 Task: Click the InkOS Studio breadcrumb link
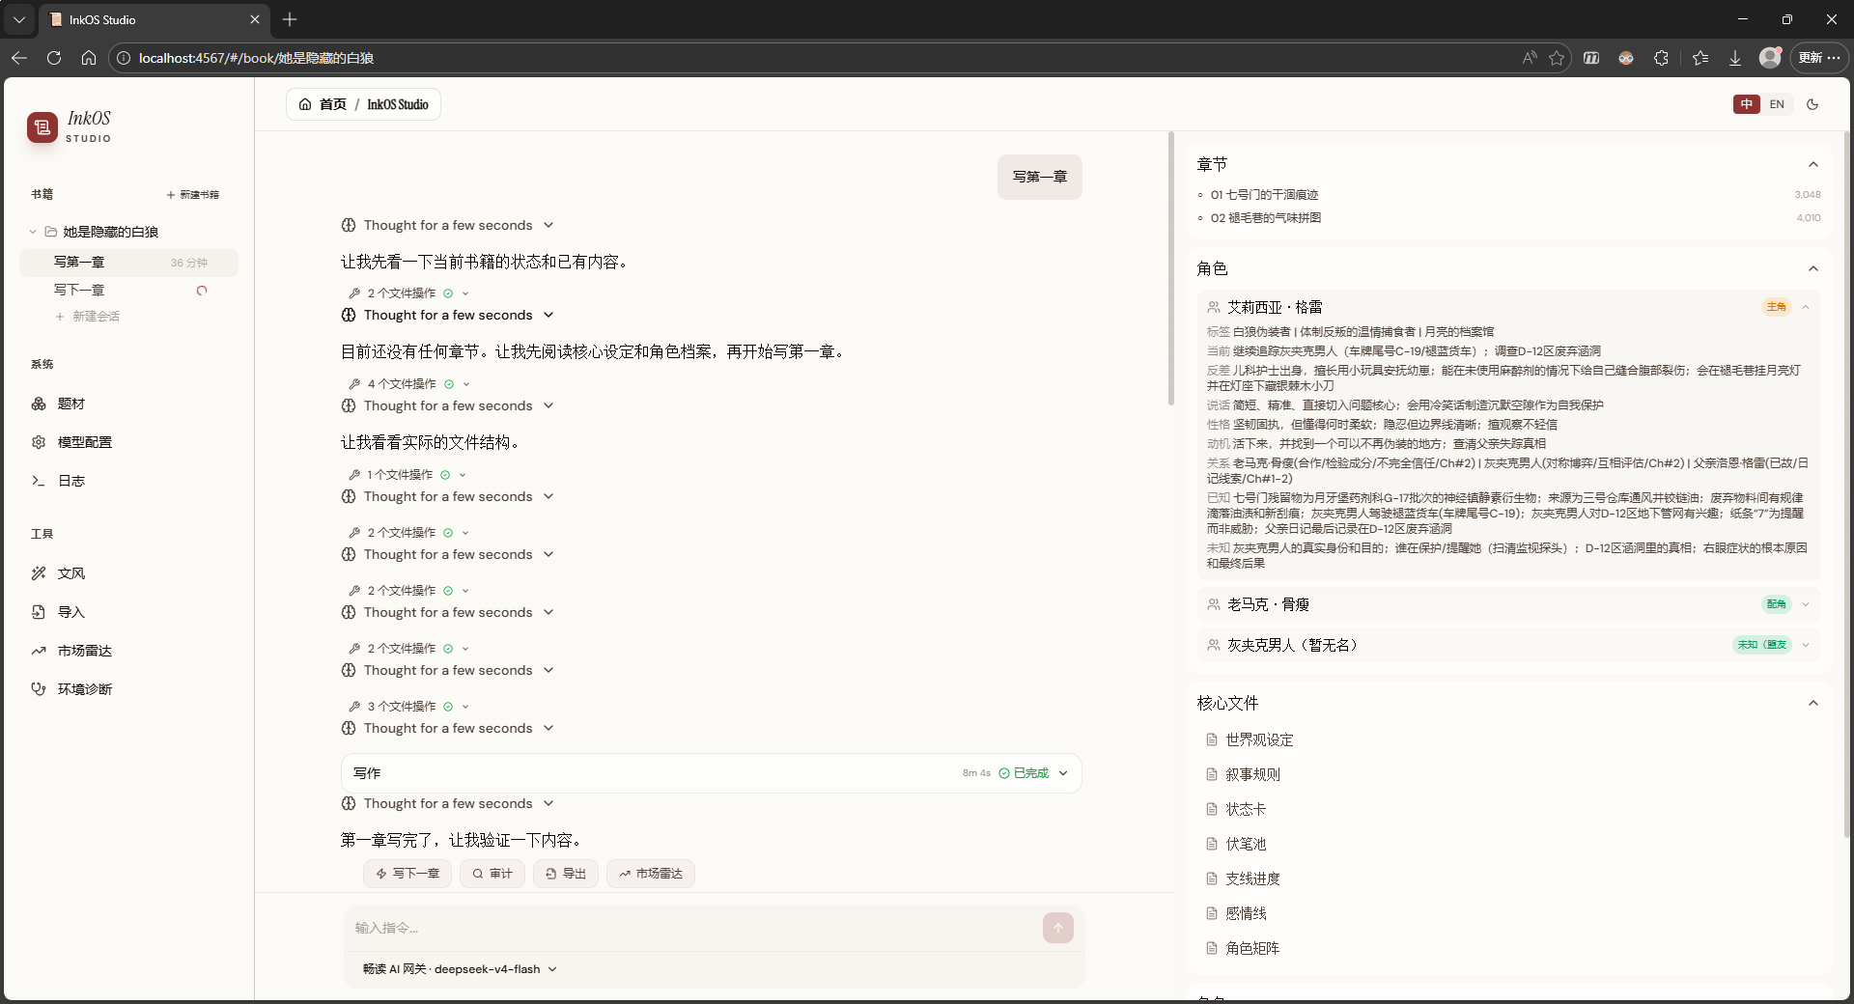point(398,104)
